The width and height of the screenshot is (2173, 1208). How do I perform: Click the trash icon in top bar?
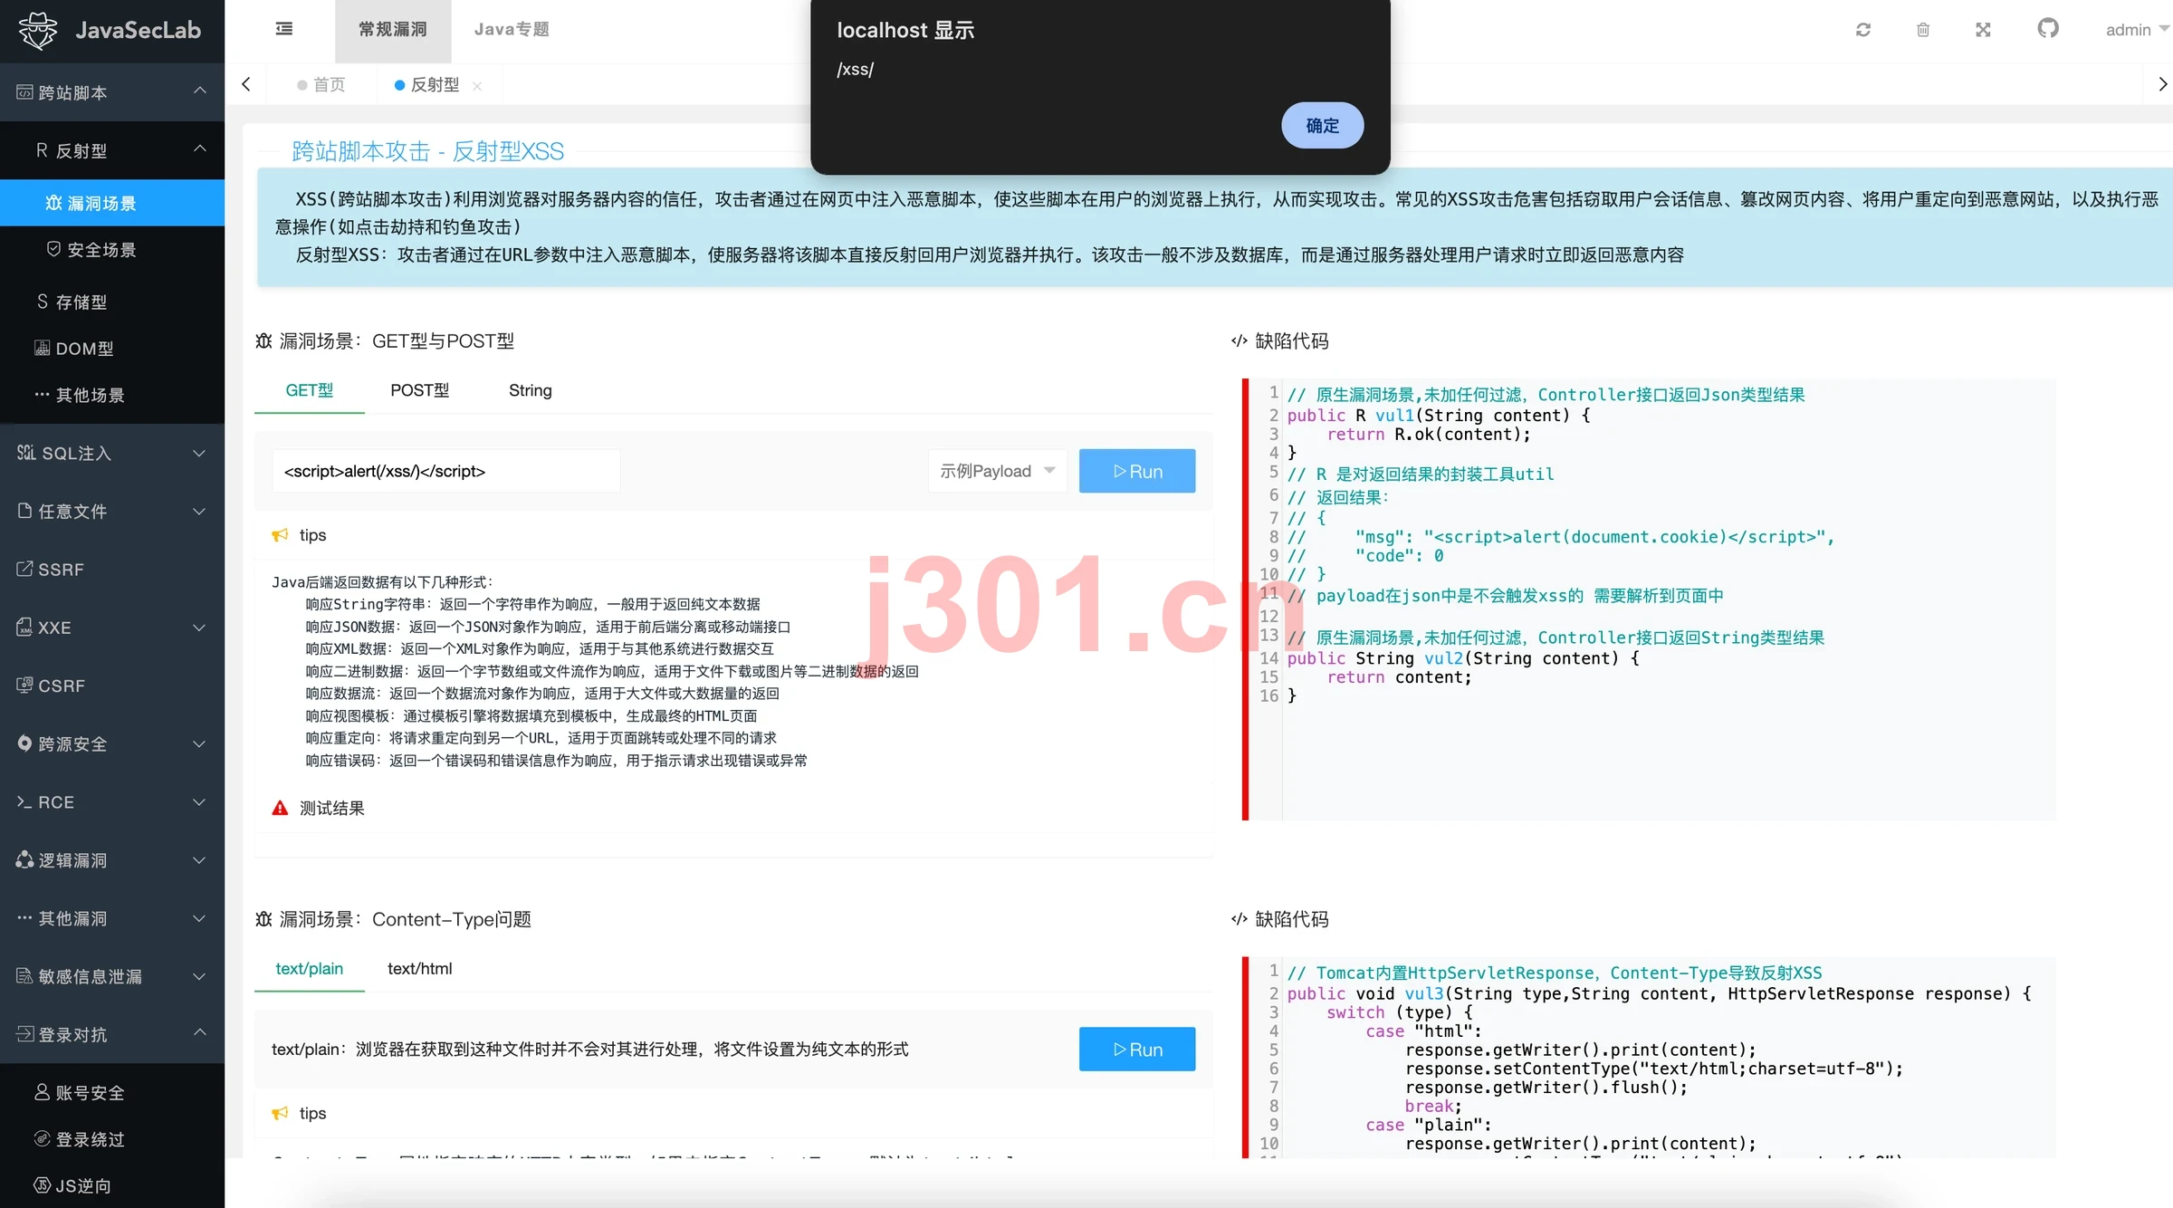click(1923, 30)
